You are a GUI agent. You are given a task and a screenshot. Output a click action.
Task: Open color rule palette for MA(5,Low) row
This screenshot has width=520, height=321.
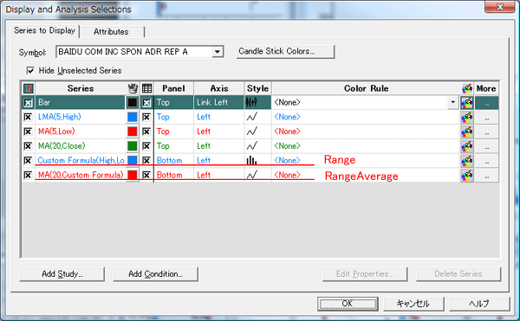pyautogui.click(x=467, y=132)
